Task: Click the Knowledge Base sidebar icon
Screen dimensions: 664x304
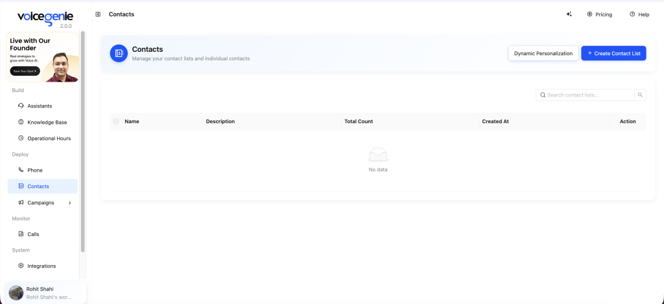Action: [21, 122]
